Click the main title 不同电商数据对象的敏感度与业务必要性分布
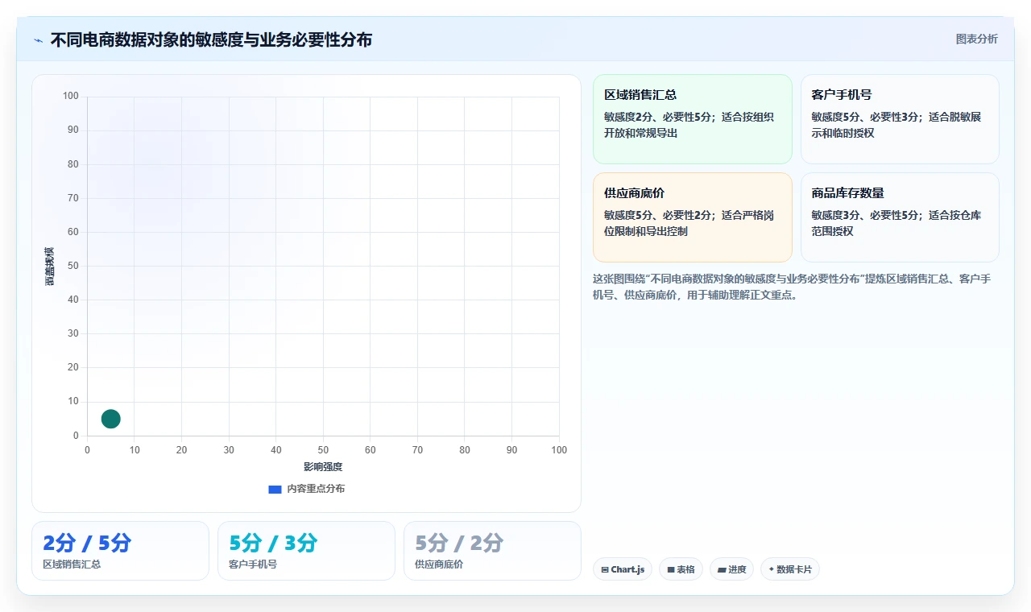Viewport: 1031px width, 612px height. (211, 39)
